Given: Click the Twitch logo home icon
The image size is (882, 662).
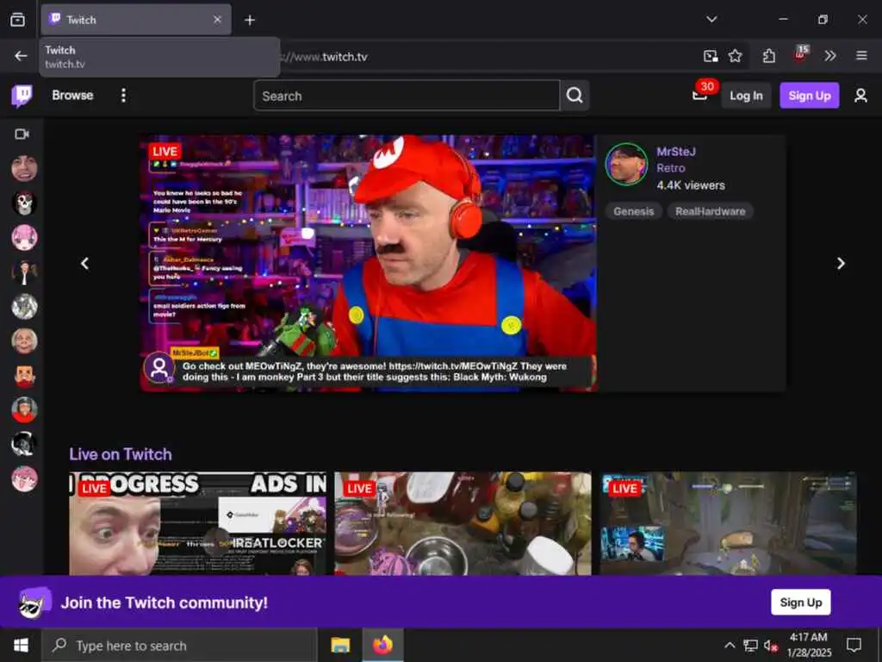Looking at the screenshot, I should tap(22, 96).
